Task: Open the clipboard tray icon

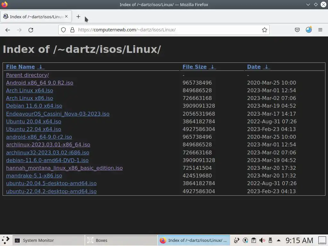Action: pyautogui.click(x=254, y=241)
